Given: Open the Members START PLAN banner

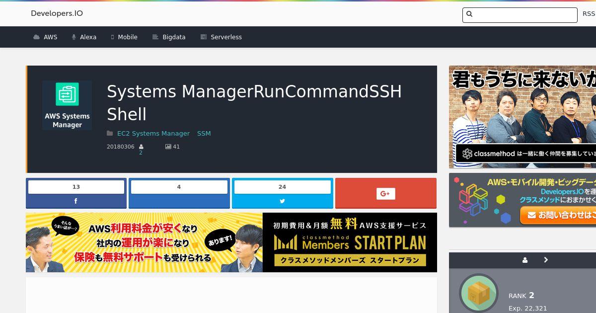Looking at the screenshot, I should (x=231, y=242).
